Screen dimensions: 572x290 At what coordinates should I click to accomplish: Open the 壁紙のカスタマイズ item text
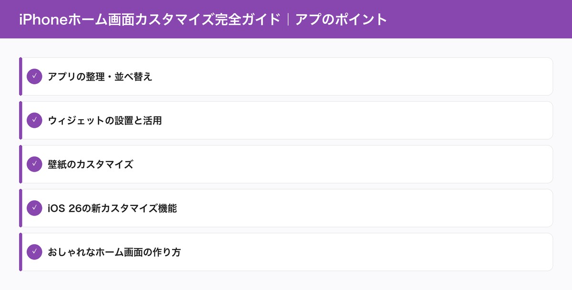pyautogui.click(x=91, y=164)
